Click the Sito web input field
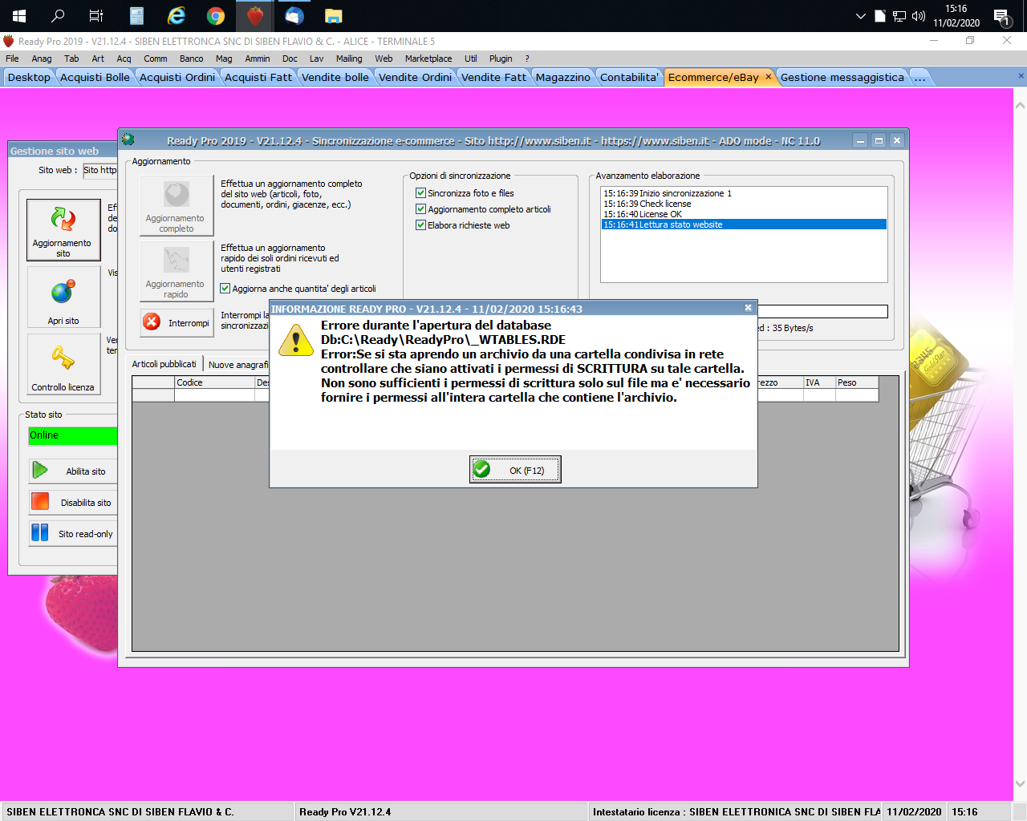 (x=99, y=170)
